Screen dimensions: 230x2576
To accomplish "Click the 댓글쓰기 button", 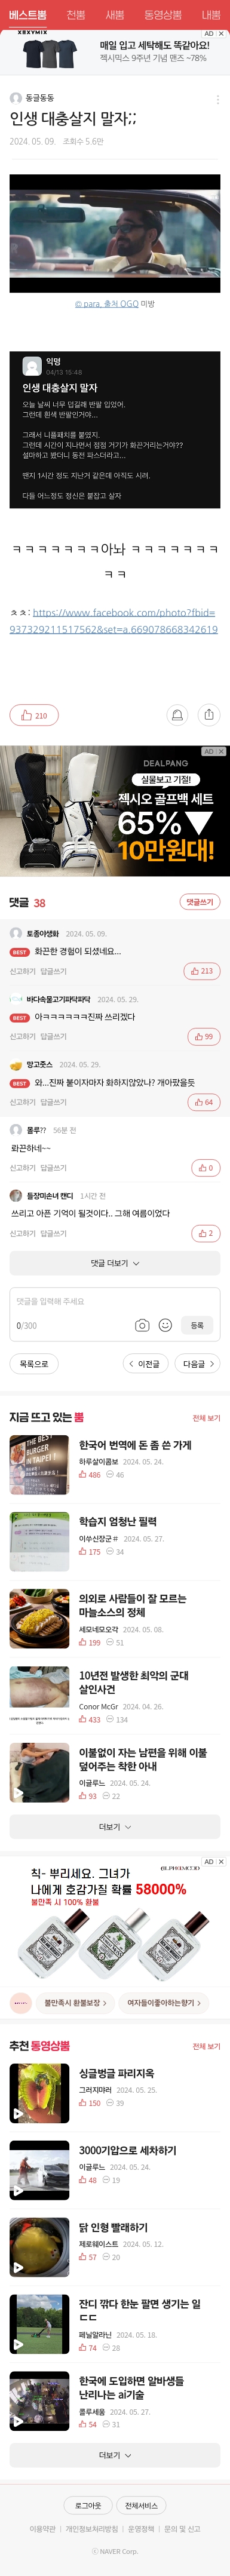I will [200, 901].
